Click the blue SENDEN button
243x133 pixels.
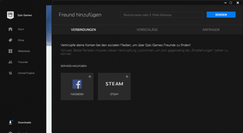[221, 15]
